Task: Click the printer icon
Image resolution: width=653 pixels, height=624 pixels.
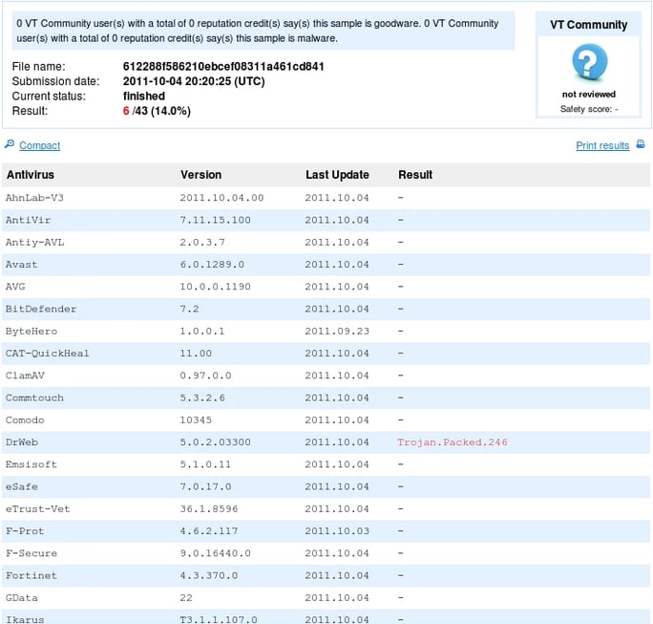Action: 641,145
